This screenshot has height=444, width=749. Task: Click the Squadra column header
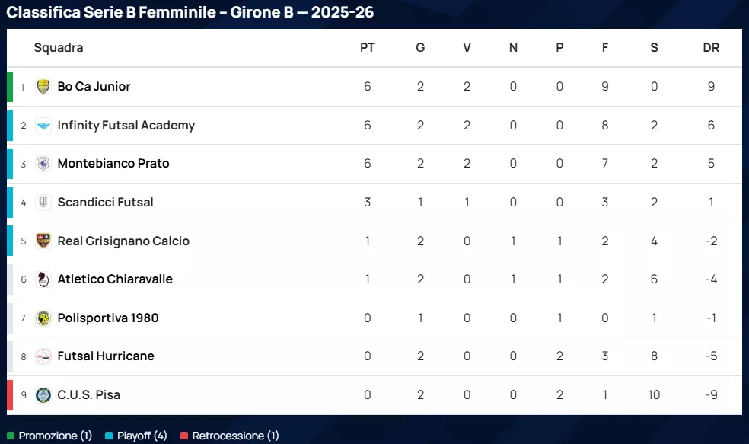coord(59,48)
